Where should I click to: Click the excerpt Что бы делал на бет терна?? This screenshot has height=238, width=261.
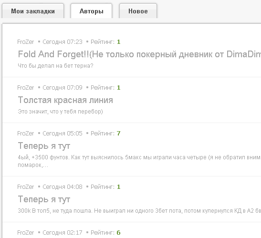click(55, 66)
